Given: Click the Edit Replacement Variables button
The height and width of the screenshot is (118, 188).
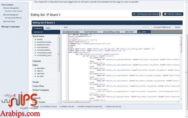Looking at the screenshot, I should click(146, 14).
